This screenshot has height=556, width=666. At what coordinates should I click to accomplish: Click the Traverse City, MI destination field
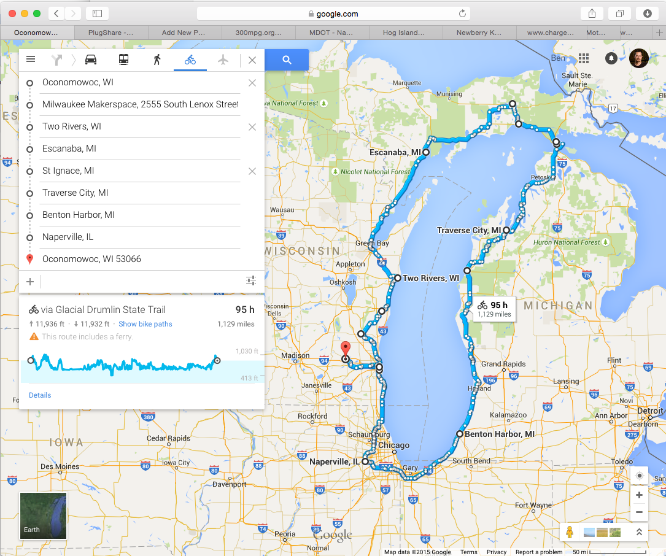(140, 193)
